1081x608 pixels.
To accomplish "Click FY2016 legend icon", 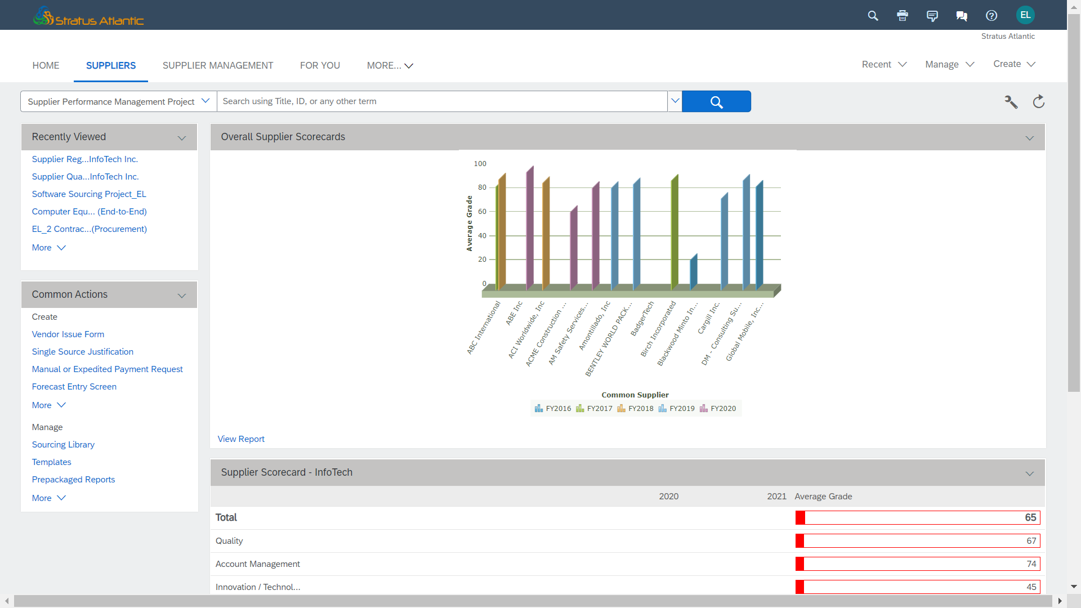I will (539, 408).
